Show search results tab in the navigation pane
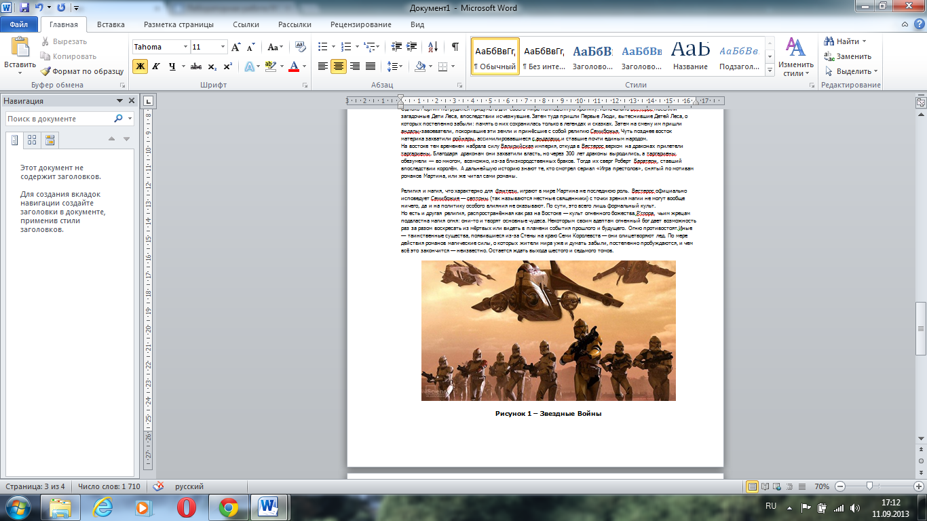 (49, 140)
